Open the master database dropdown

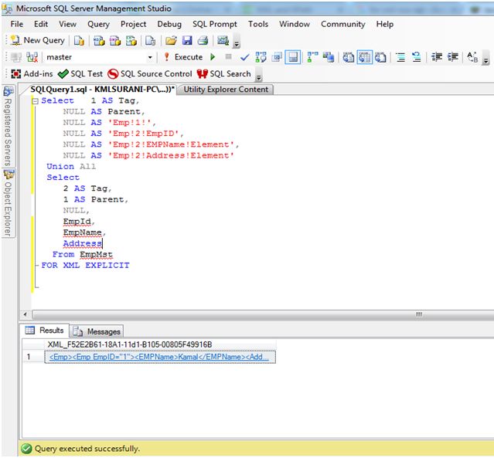(150, 57)
